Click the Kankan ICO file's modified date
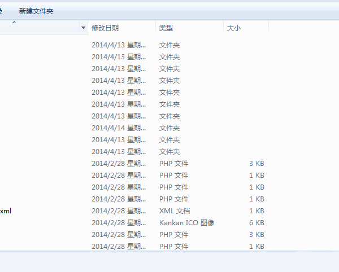The width and height of the screenshot is (339, 272). [118, 223]
